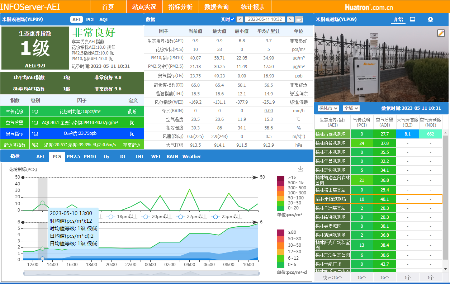Open the map location pin view
The image size is (450, 284).
431,19
